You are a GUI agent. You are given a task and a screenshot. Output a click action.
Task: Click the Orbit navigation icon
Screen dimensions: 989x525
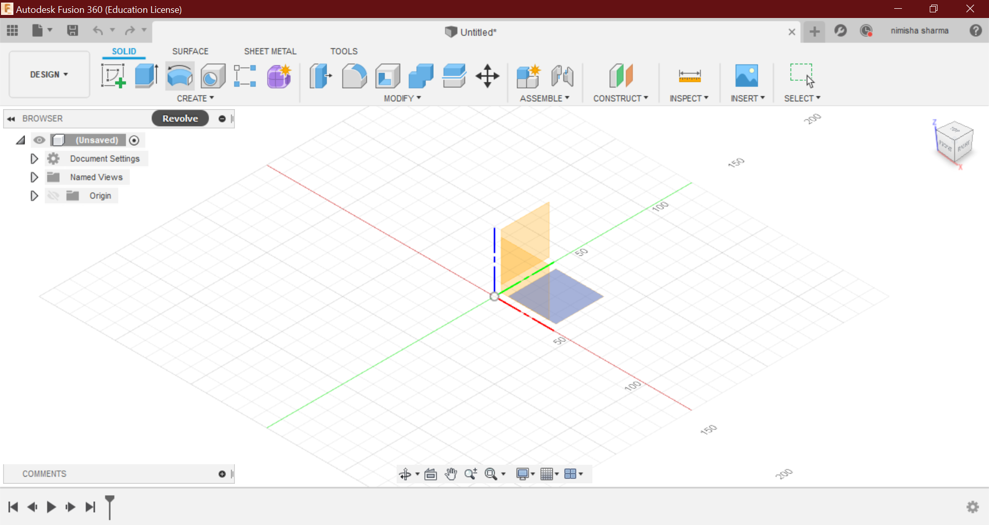click(x=405, y=474)
